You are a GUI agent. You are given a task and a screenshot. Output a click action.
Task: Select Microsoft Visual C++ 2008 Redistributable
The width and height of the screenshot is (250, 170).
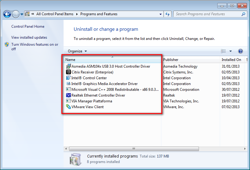(115, 90)
